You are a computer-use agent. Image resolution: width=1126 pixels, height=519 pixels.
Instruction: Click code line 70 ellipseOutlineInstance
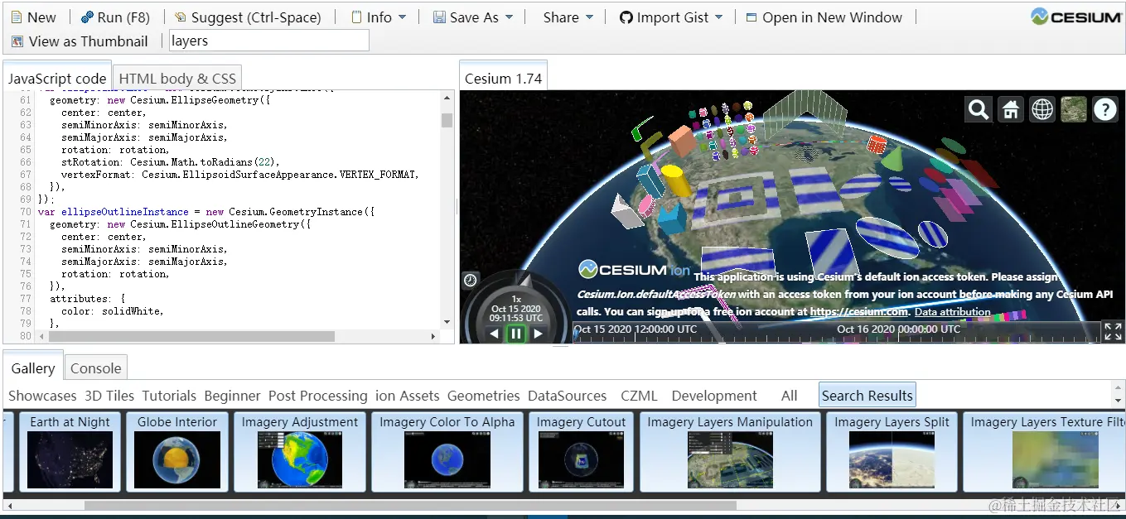206,212
